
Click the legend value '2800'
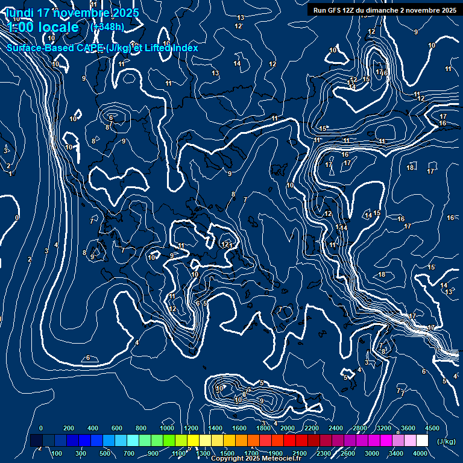coord(360,428)
